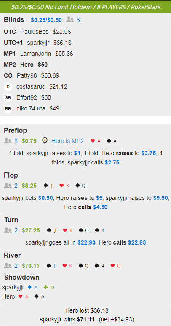Click the players icon in Turn section
171x326 pixels.
pyautogui.click(x=8, y=230)
